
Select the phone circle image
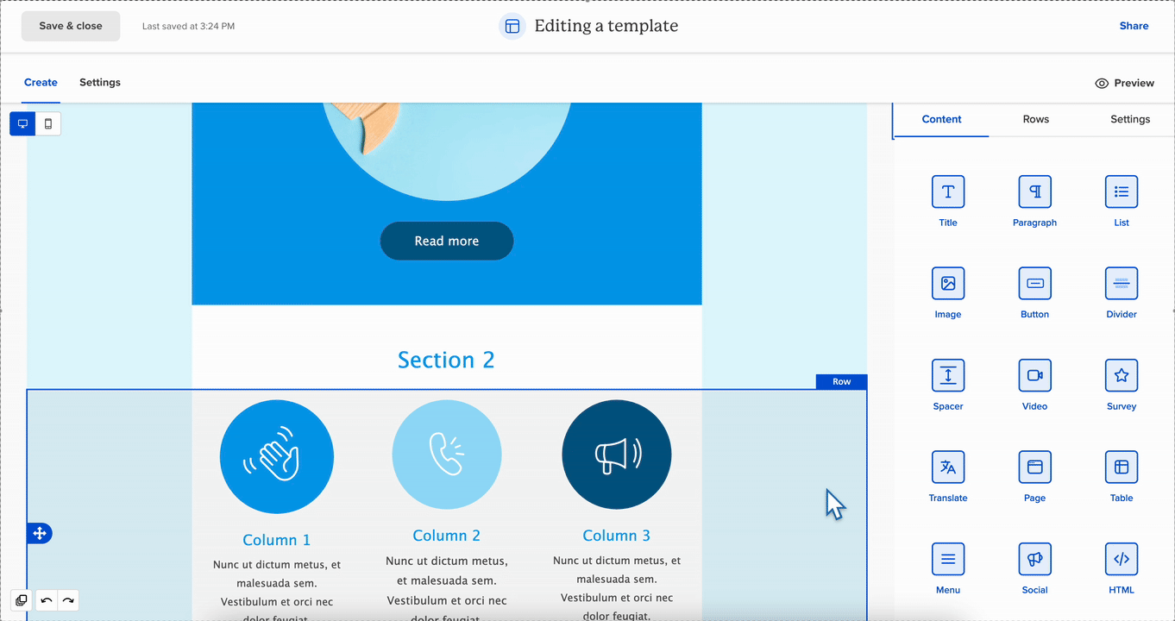tap(447, 455)
